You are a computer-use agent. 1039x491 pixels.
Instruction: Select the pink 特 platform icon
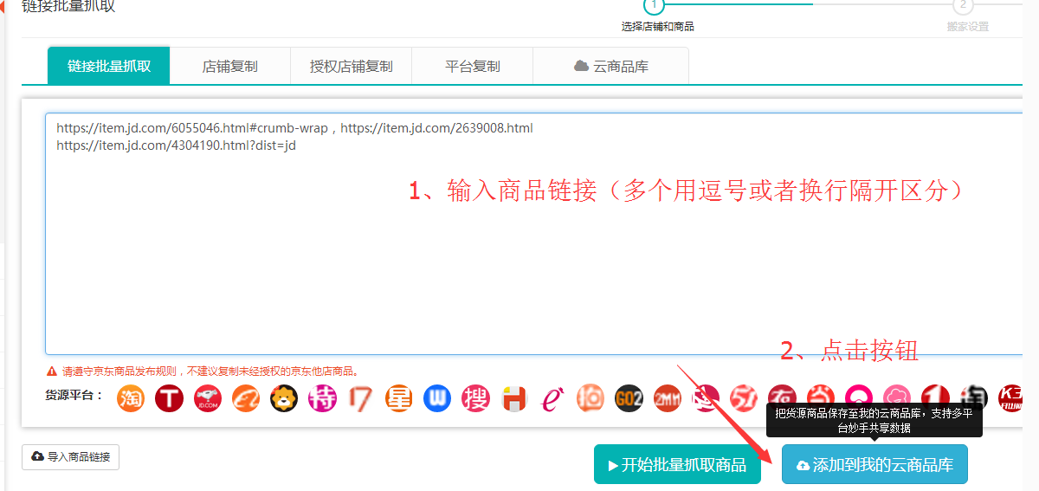(x=322, y=398)
